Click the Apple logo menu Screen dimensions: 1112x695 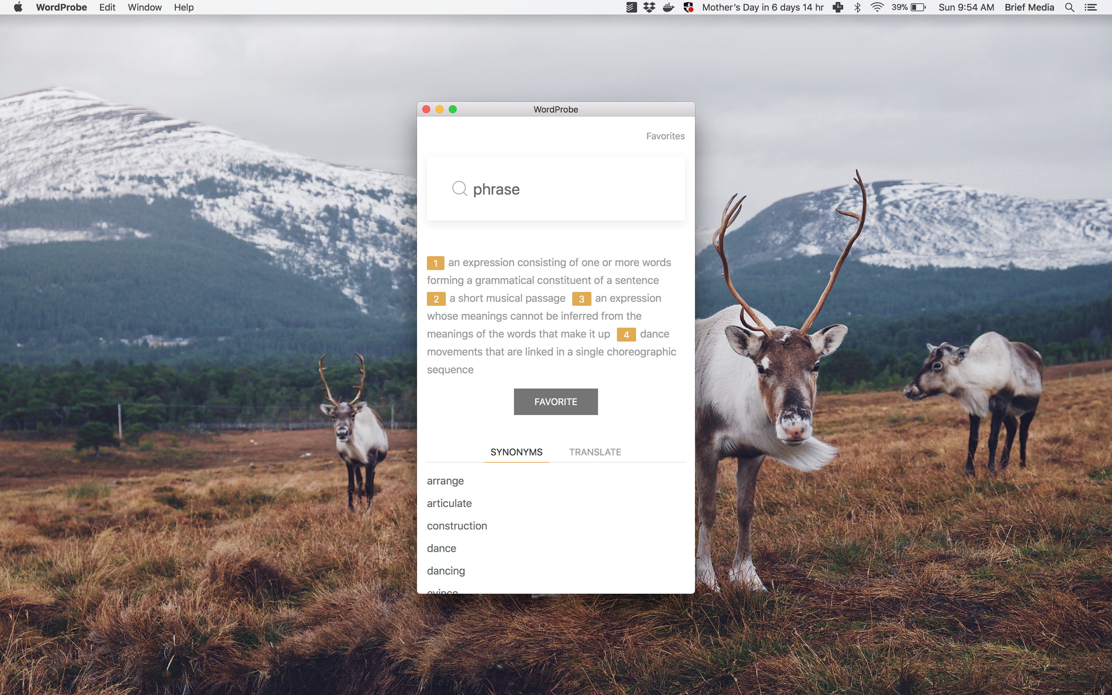tap(19, 7)
